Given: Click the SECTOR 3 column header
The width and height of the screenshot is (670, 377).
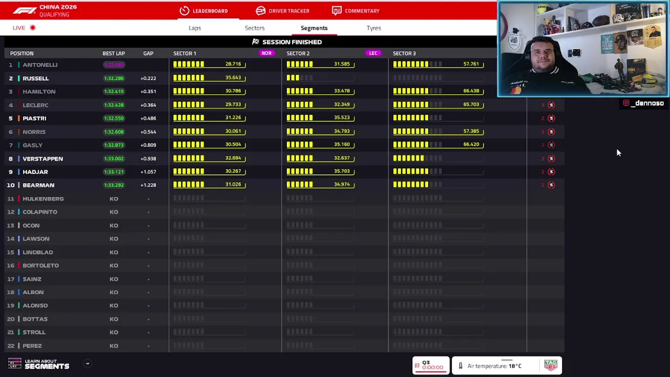Looking at the screenshot, I should 404,53.
